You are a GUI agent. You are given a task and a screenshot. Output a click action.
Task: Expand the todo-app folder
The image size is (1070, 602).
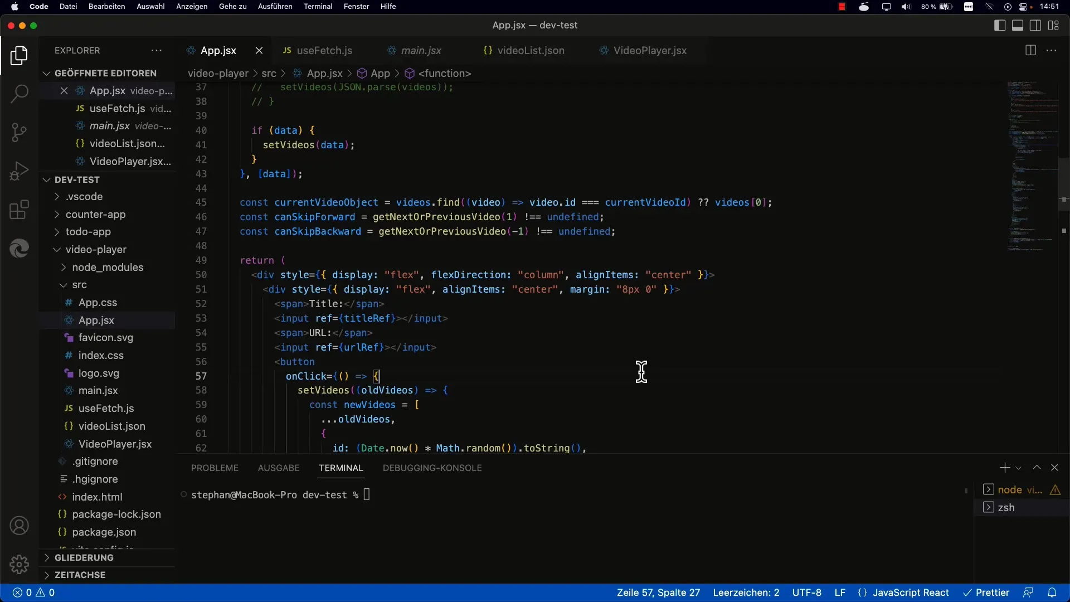pos(106,232)
